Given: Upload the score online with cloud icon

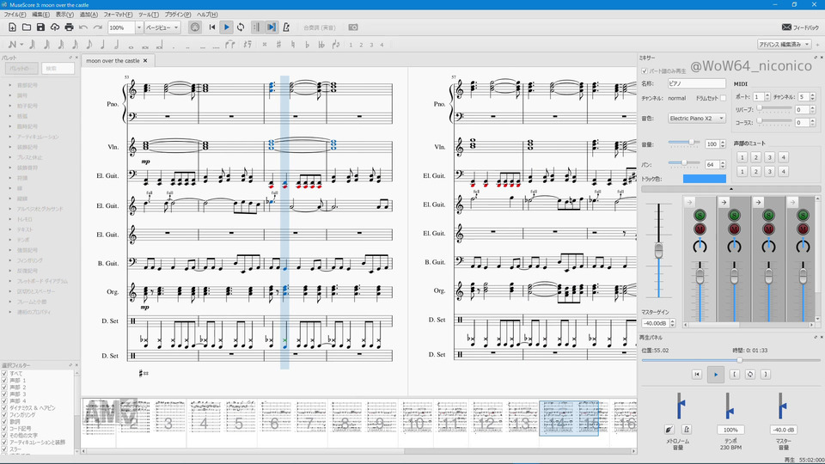Looking at the screenshot, I should point(55,27).
